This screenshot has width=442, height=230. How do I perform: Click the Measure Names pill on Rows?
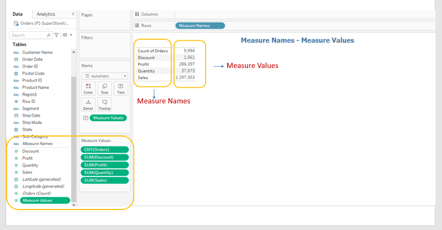coord(200,25)
